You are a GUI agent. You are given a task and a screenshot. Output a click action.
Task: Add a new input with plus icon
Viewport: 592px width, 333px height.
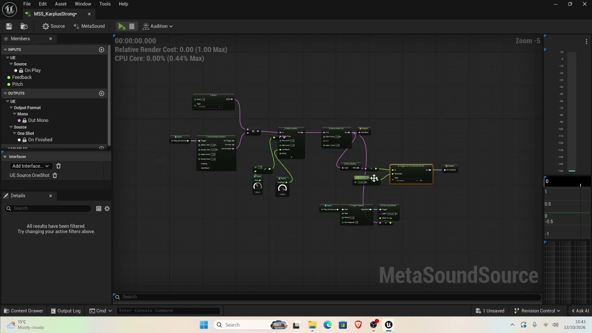[x=101, y=49]
